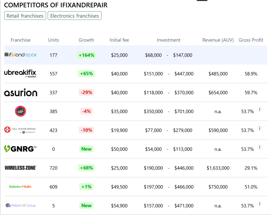Image resolution: width=271 pixels, height=215 pixels.
Task: Open the Retail franchises tag
Action: click(25, 16)
